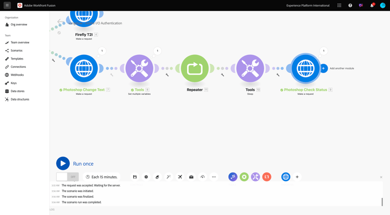
Task: Click the gauge dial icon in the toolbar
Action: click(x=202, y=177)
